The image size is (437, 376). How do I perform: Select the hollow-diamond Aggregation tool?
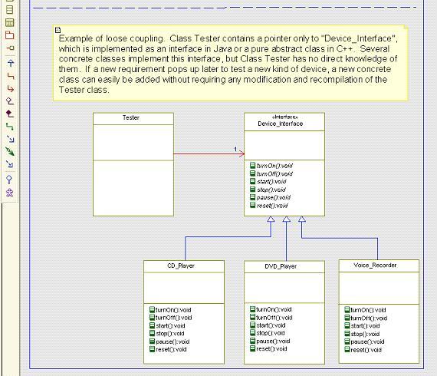click(x=10, y=101)
